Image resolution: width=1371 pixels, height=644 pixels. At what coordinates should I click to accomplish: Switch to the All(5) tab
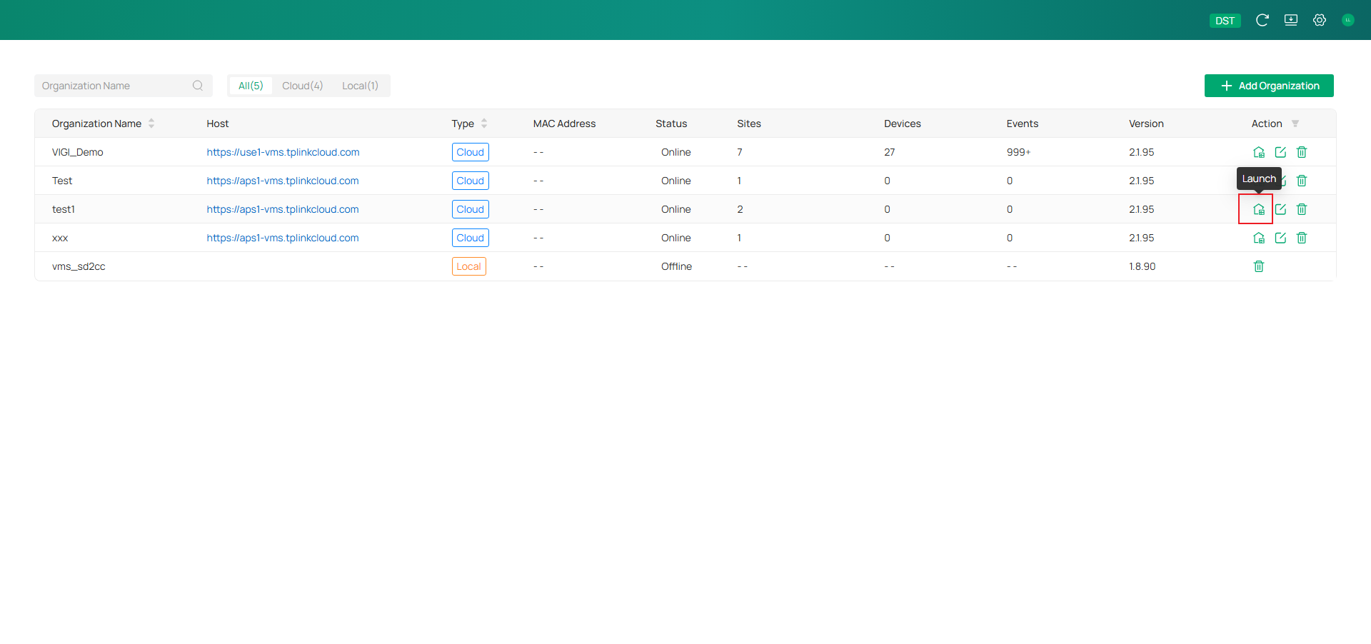[x=251, y=86]
